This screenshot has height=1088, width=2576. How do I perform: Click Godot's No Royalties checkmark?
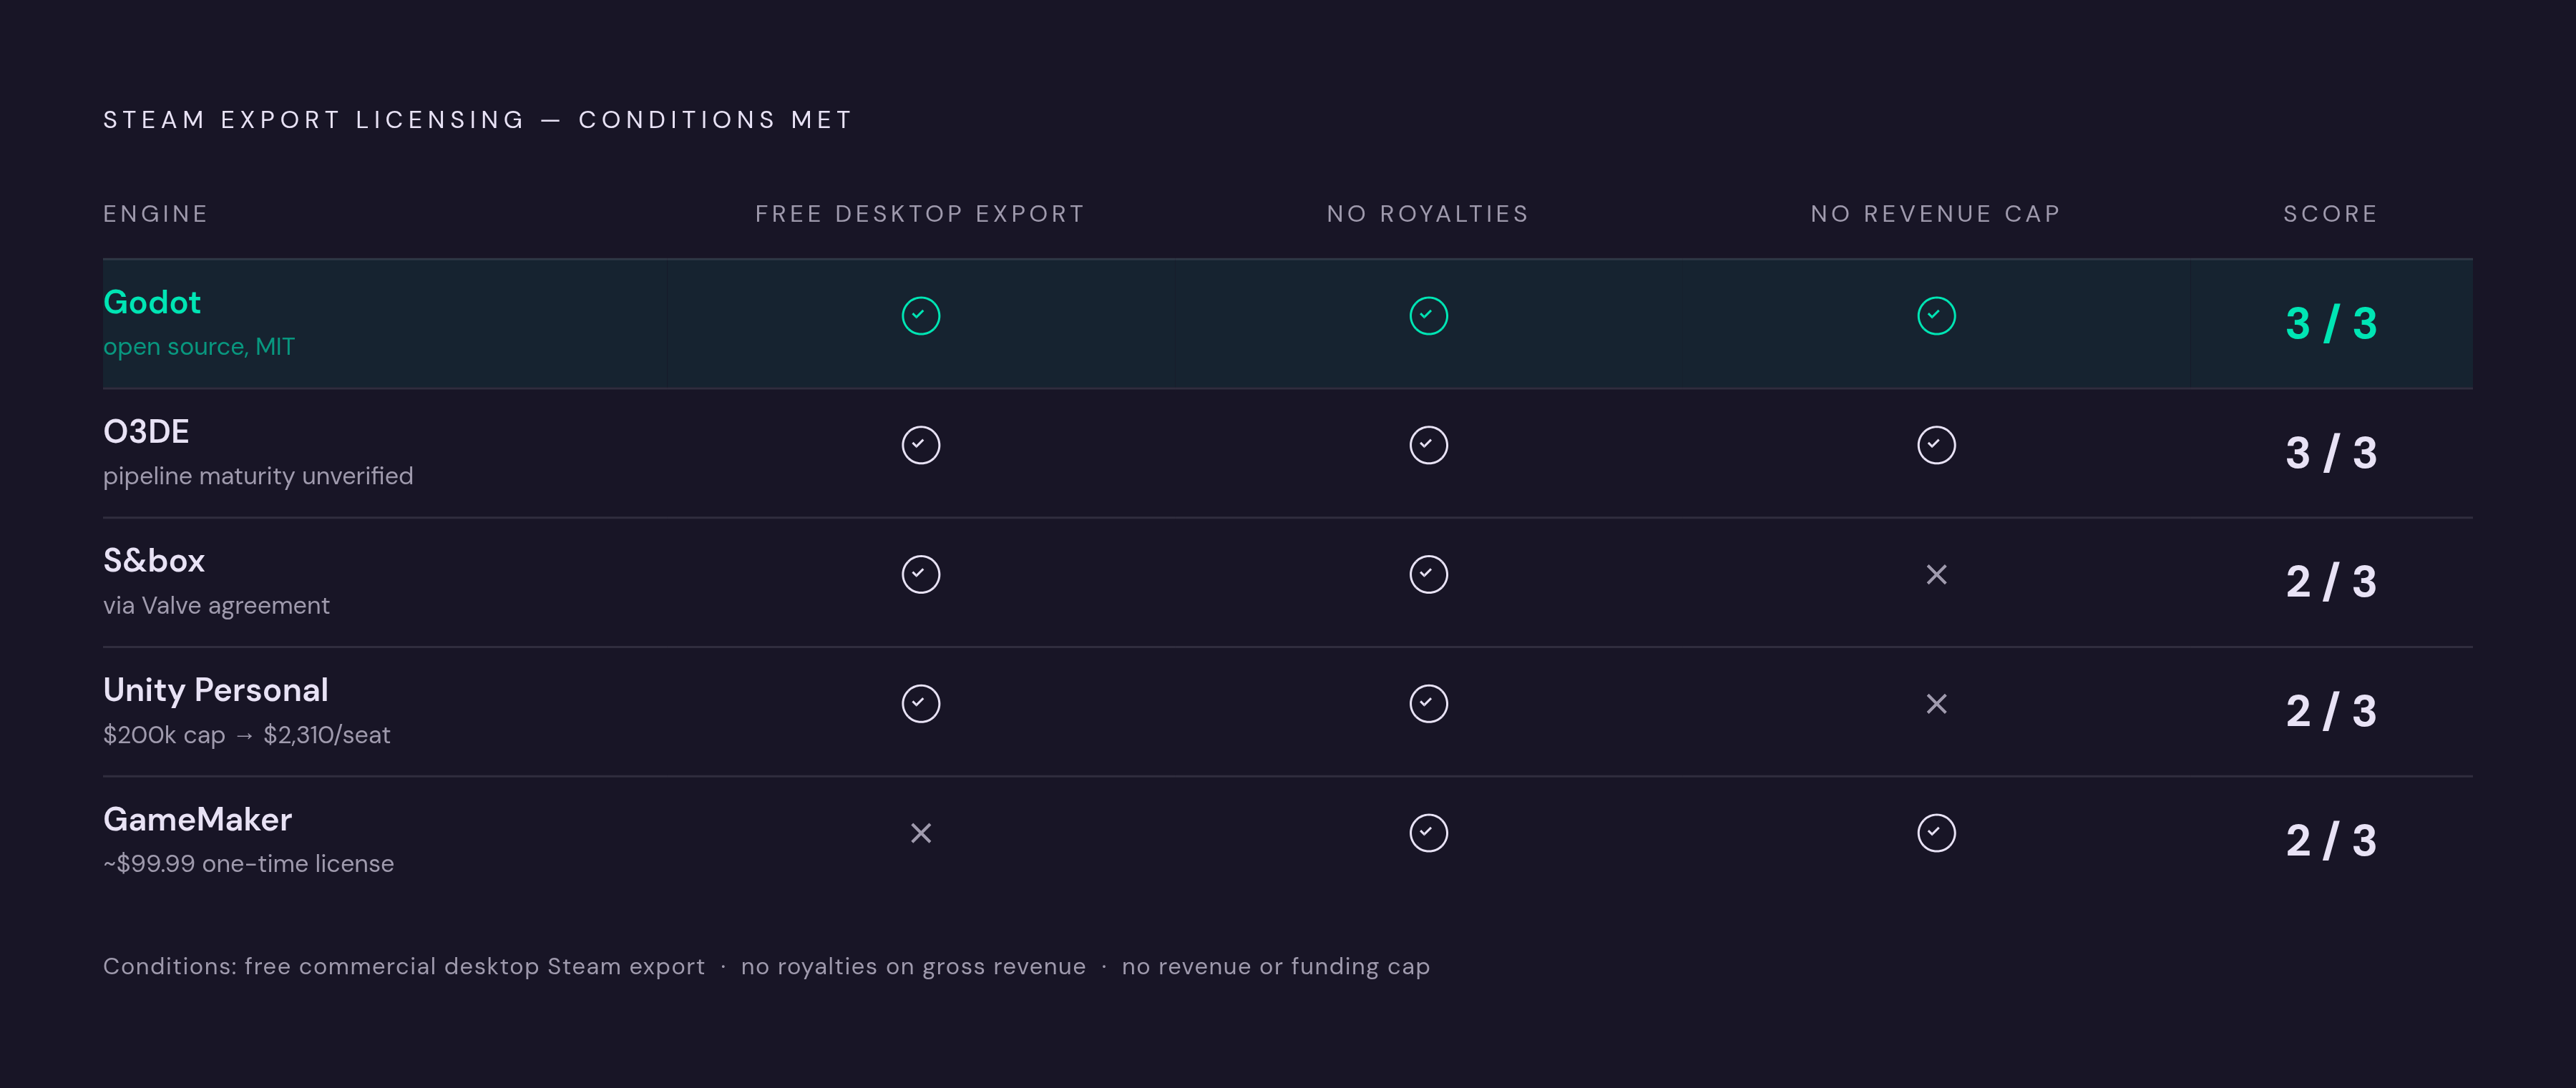coord(1428,316)
